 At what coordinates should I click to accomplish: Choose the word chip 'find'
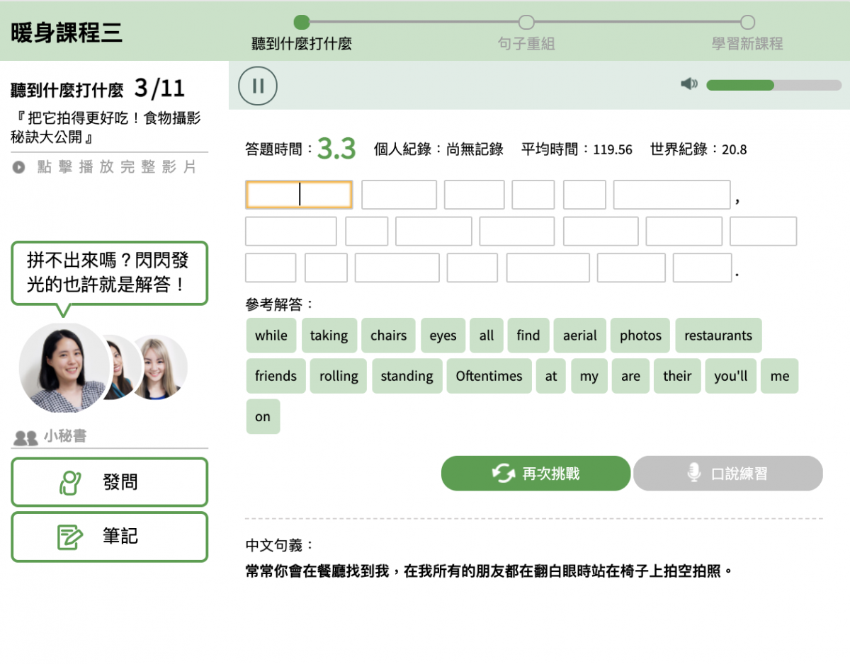tap(528, 336)
